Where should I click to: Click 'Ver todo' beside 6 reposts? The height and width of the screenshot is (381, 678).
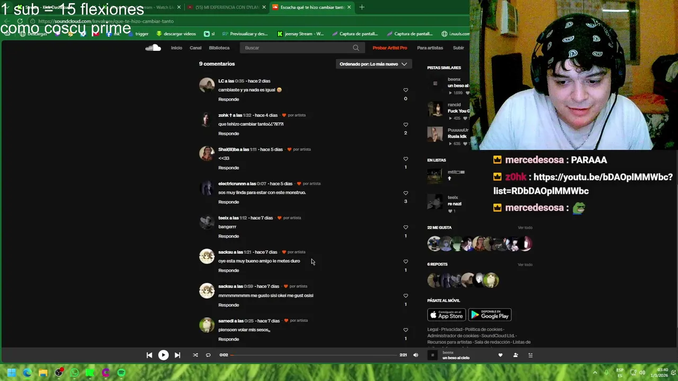(x=525, y=265)
